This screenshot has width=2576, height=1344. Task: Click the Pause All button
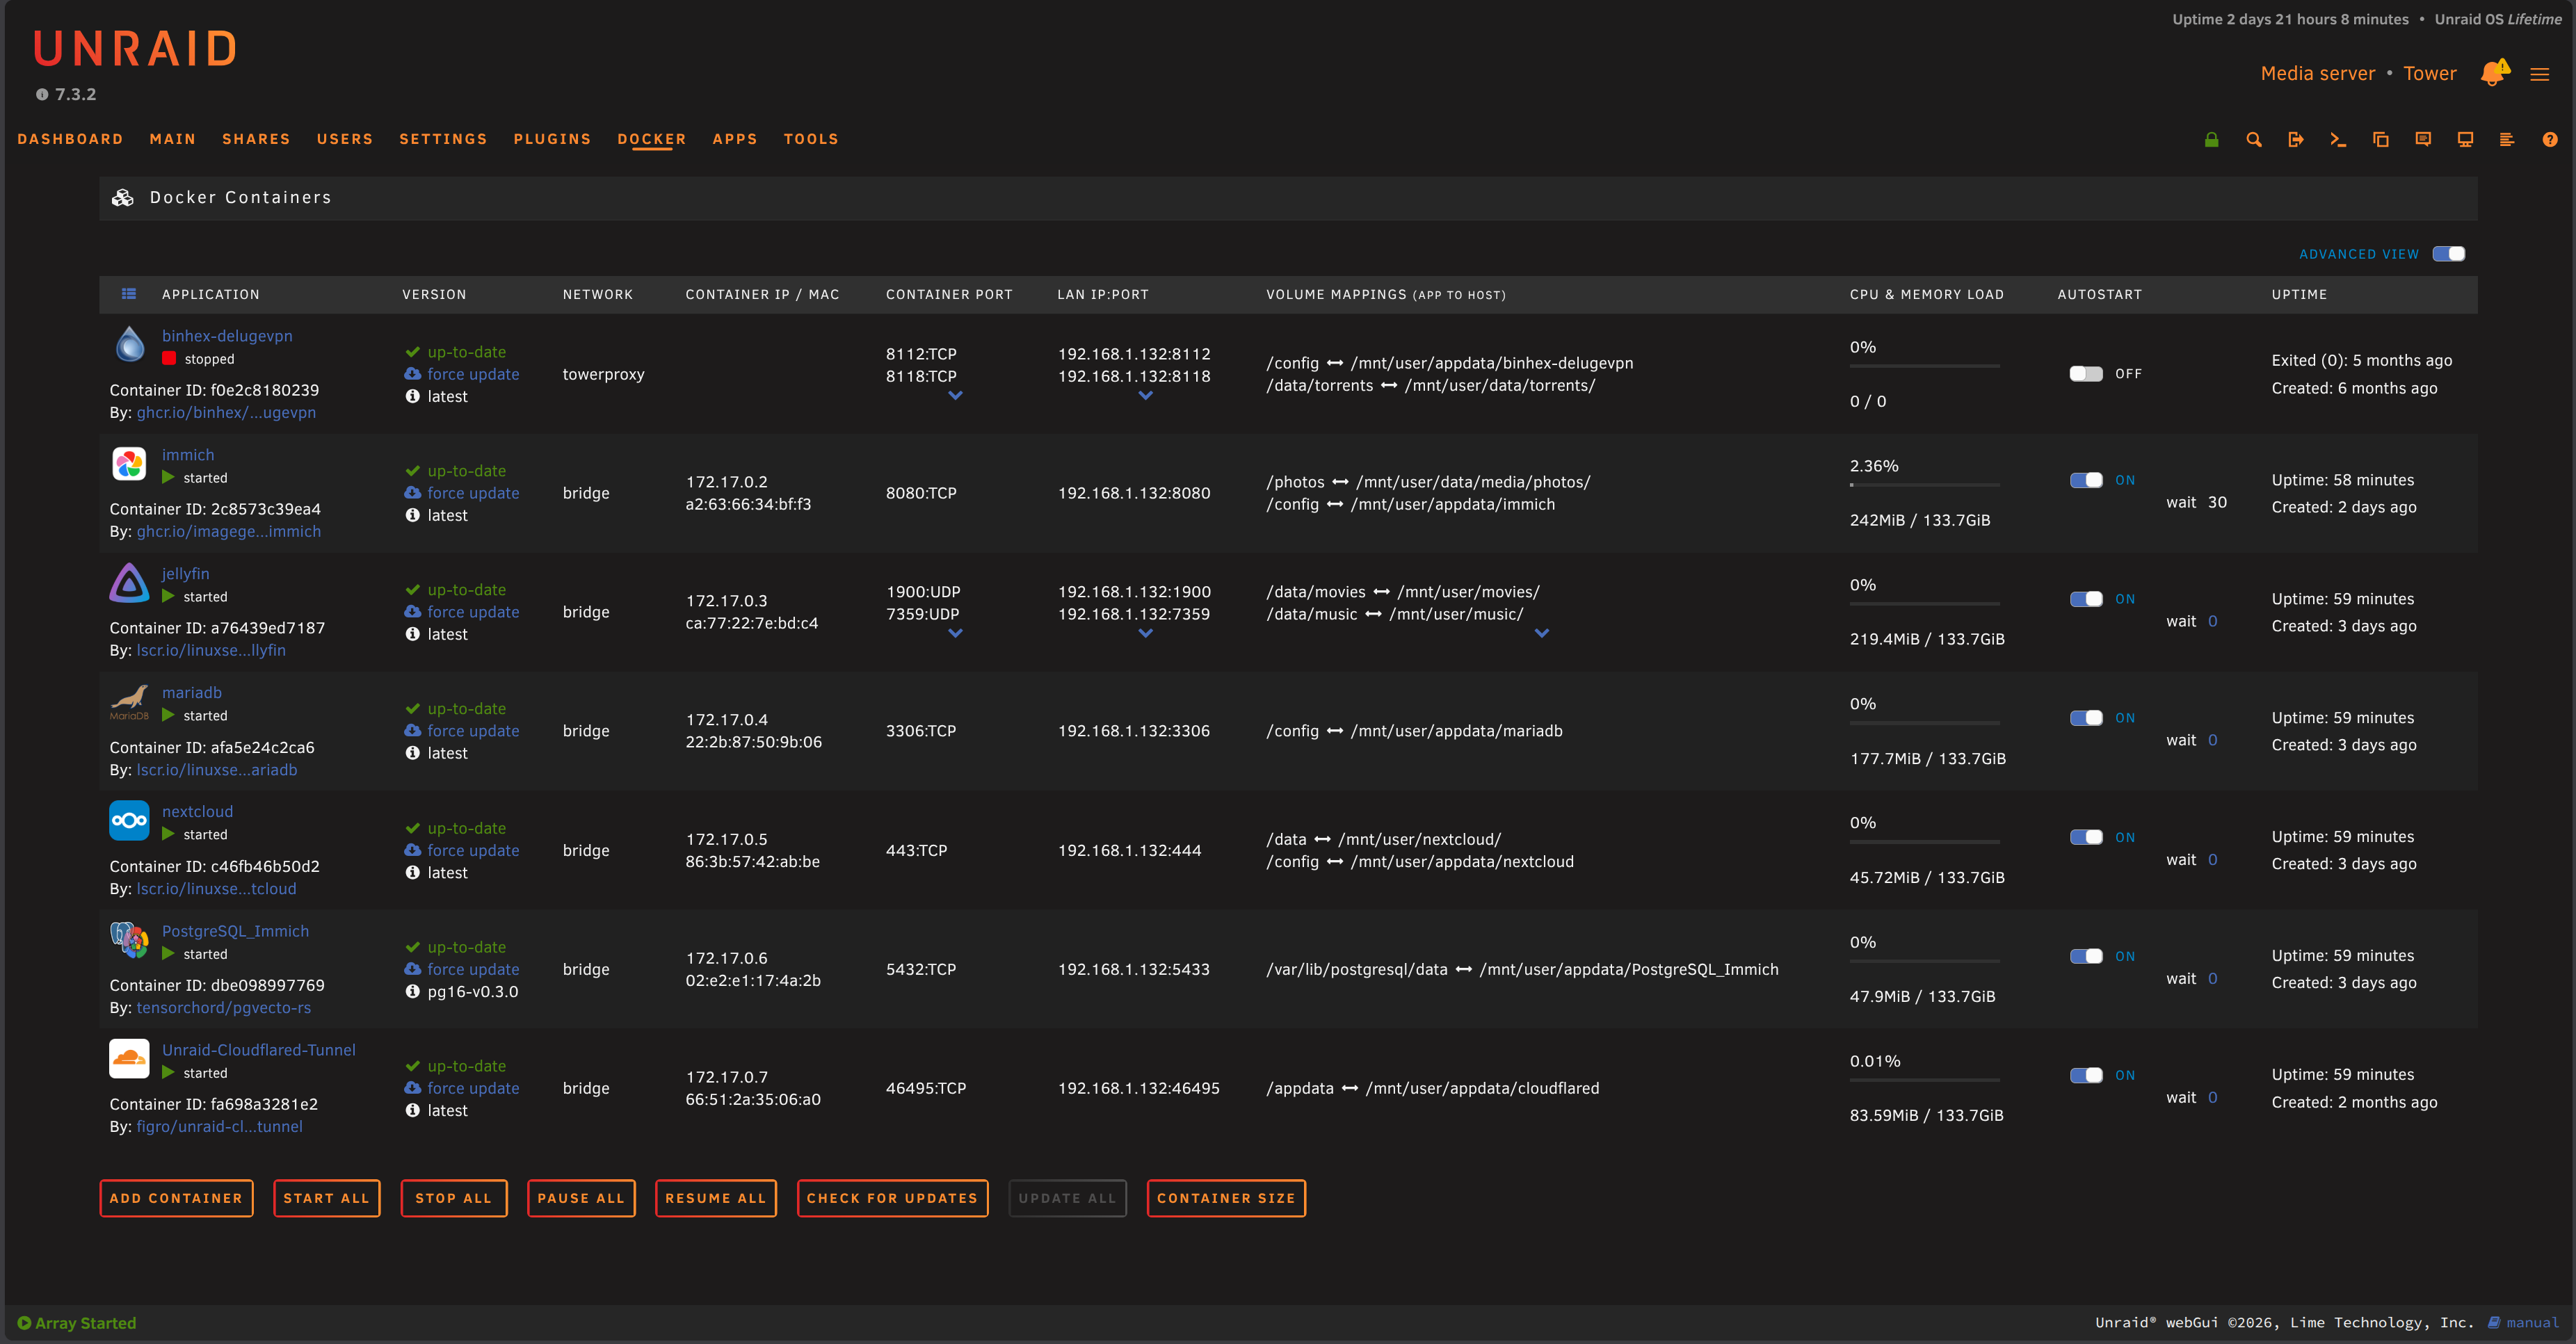coord(581,1199)
